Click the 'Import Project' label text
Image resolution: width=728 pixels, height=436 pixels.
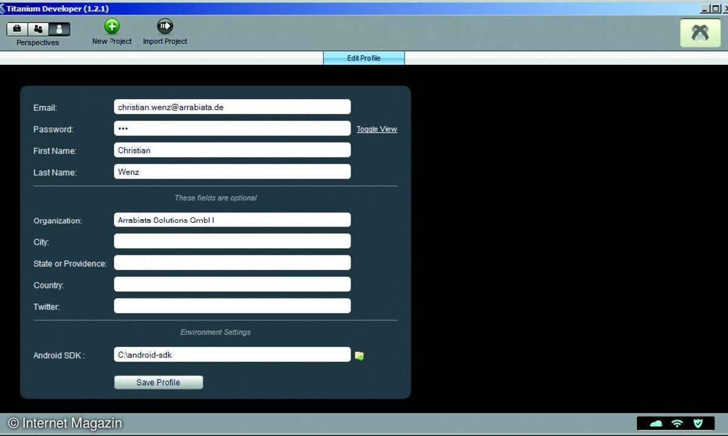click(165, 41)
